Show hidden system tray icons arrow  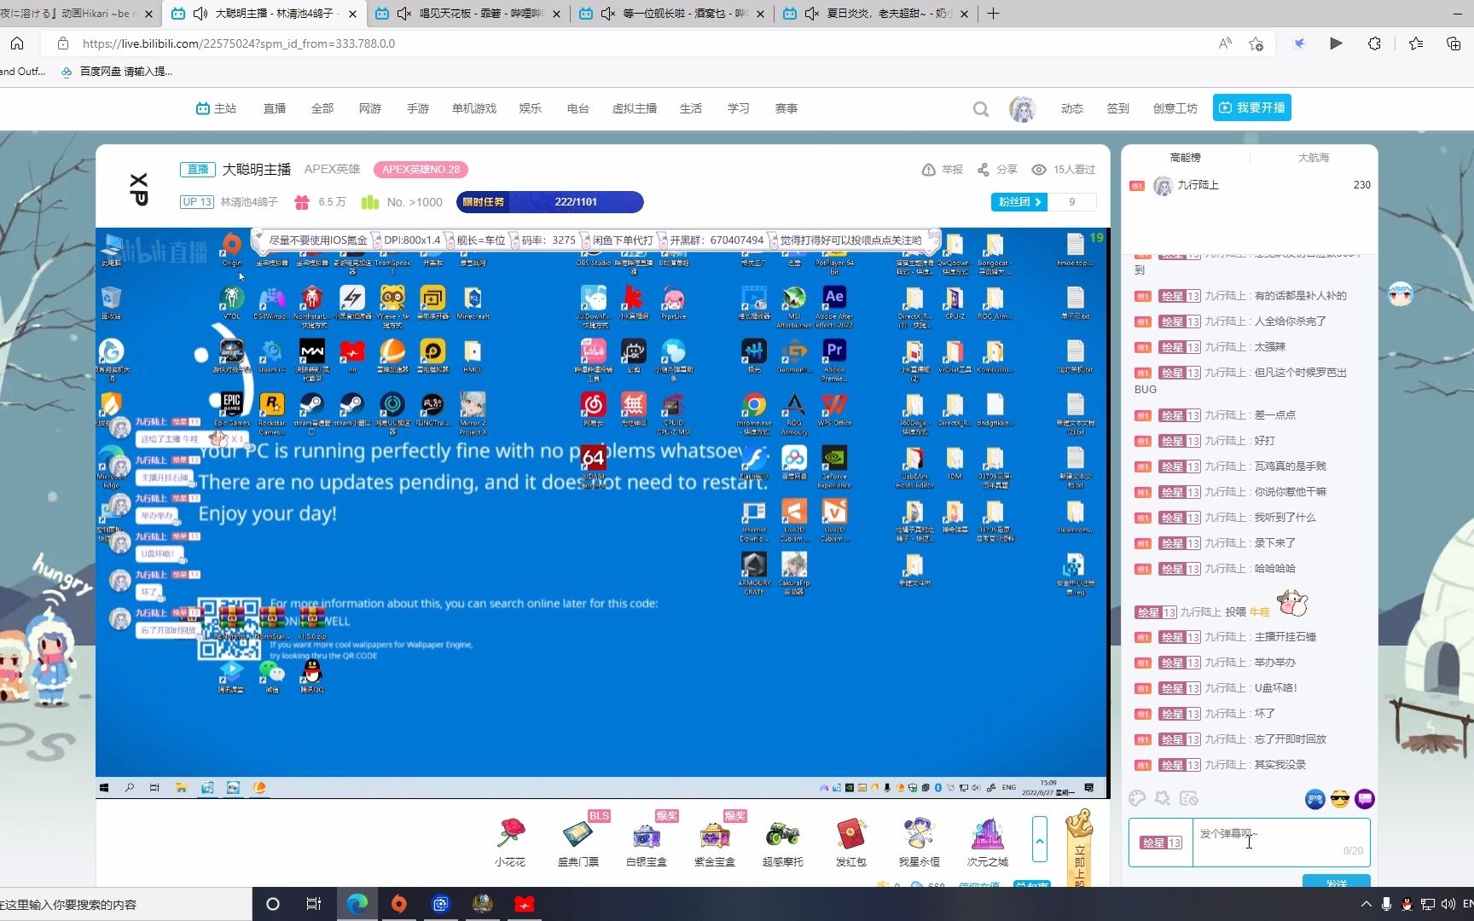click(1366, 904)
